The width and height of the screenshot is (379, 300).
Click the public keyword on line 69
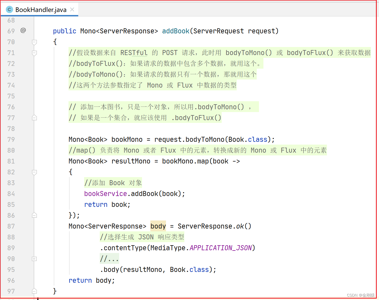click(65, 31)
